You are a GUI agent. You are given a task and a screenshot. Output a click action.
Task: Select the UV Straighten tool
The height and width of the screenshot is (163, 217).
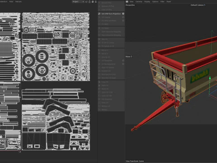point(107,61)
